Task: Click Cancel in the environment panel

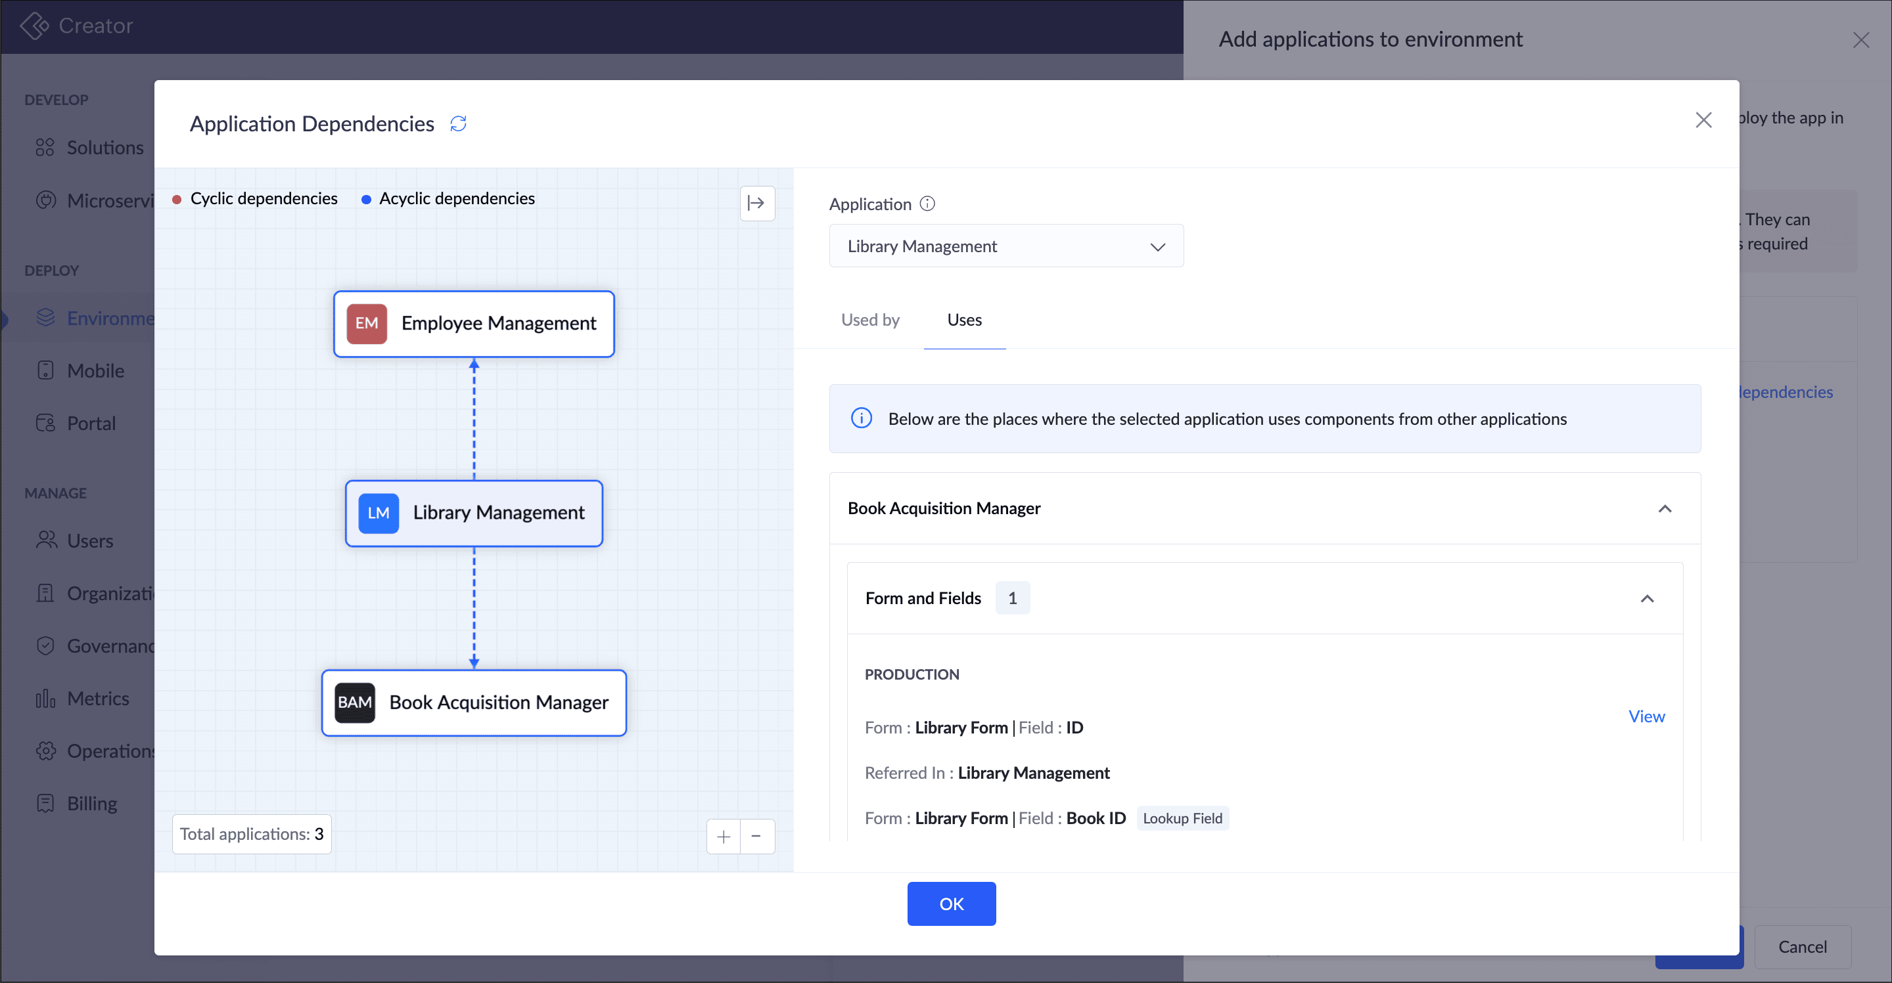Action: [1802, 946]
